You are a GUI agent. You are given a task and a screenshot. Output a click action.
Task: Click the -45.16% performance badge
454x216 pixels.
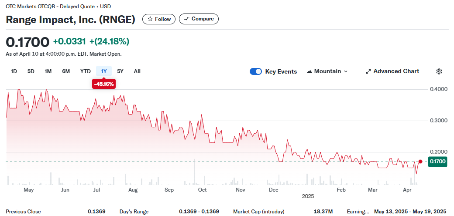point(104,84)
